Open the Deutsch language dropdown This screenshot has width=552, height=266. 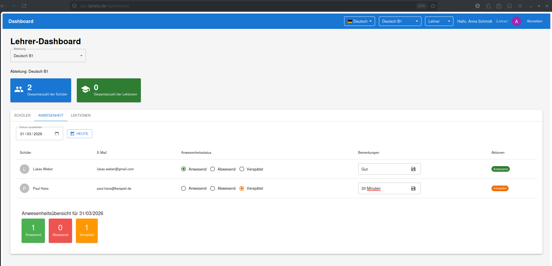359,21
